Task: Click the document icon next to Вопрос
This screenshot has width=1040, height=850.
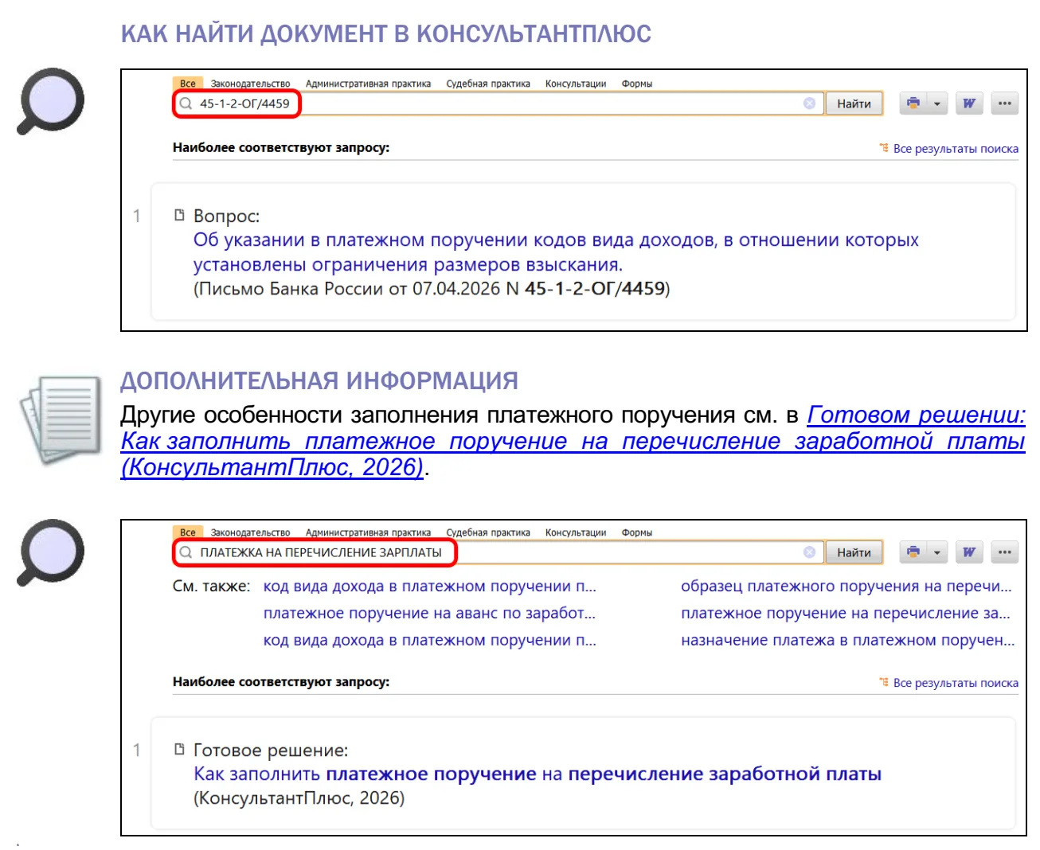Action: (180, 215)
